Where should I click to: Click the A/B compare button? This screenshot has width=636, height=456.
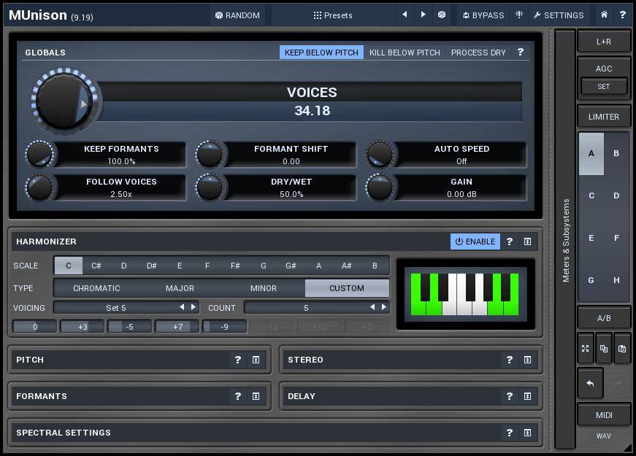pyautogui.click(x=604, y=318)
